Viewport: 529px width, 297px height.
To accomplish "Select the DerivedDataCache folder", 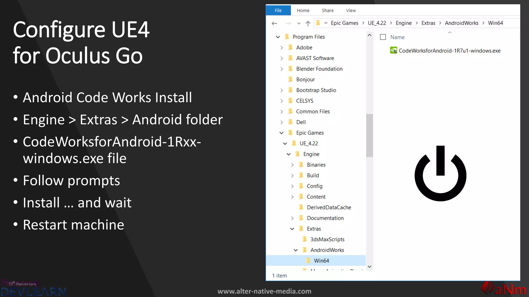I will coord(329,207).
